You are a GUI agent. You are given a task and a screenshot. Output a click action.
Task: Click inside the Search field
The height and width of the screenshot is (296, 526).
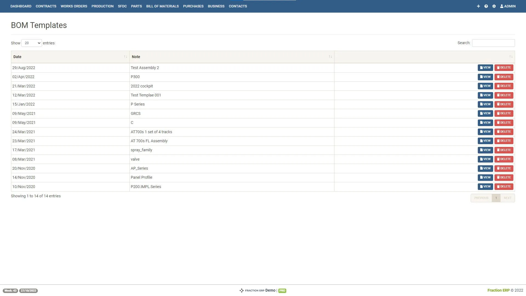(x=493, y=43)
